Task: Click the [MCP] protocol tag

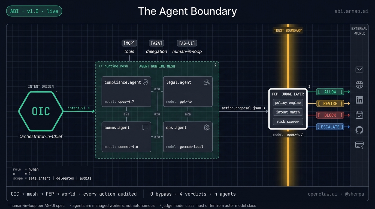Action: [x=129, y=43]
